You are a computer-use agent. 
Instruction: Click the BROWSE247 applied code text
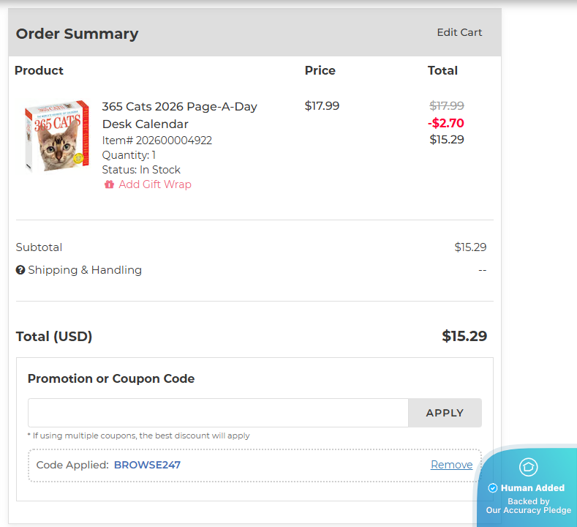(x=147, y=465)
